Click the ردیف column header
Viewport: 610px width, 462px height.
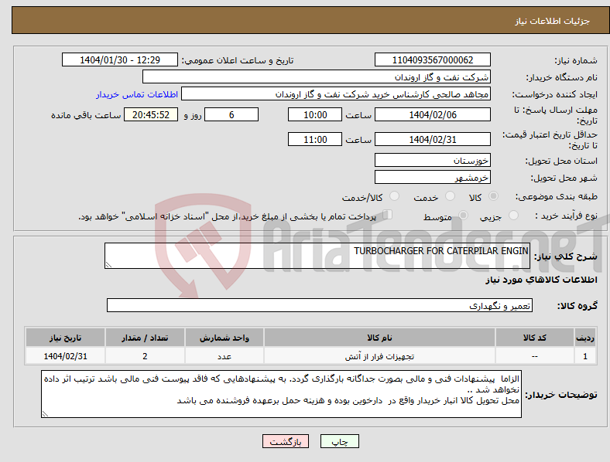coord(585,338)
